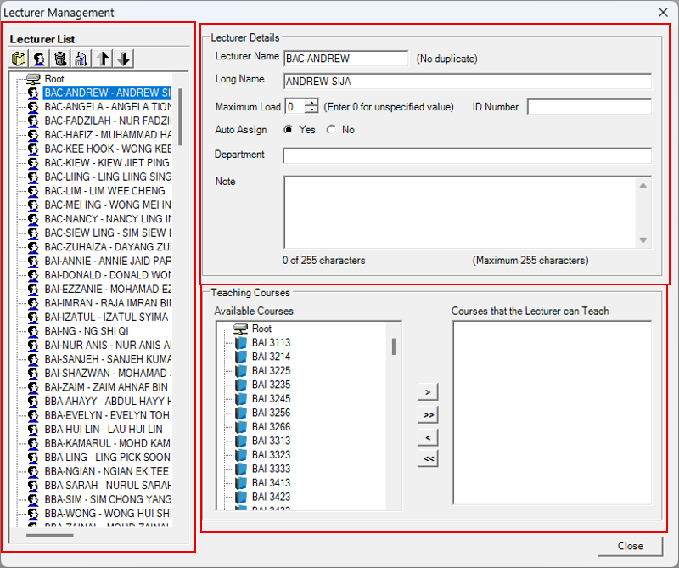Remove all courses with << button
Screen dimensions: 679x568
click(428, 458)
